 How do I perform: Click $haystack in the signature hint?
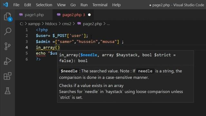click(x=126, y=55)
